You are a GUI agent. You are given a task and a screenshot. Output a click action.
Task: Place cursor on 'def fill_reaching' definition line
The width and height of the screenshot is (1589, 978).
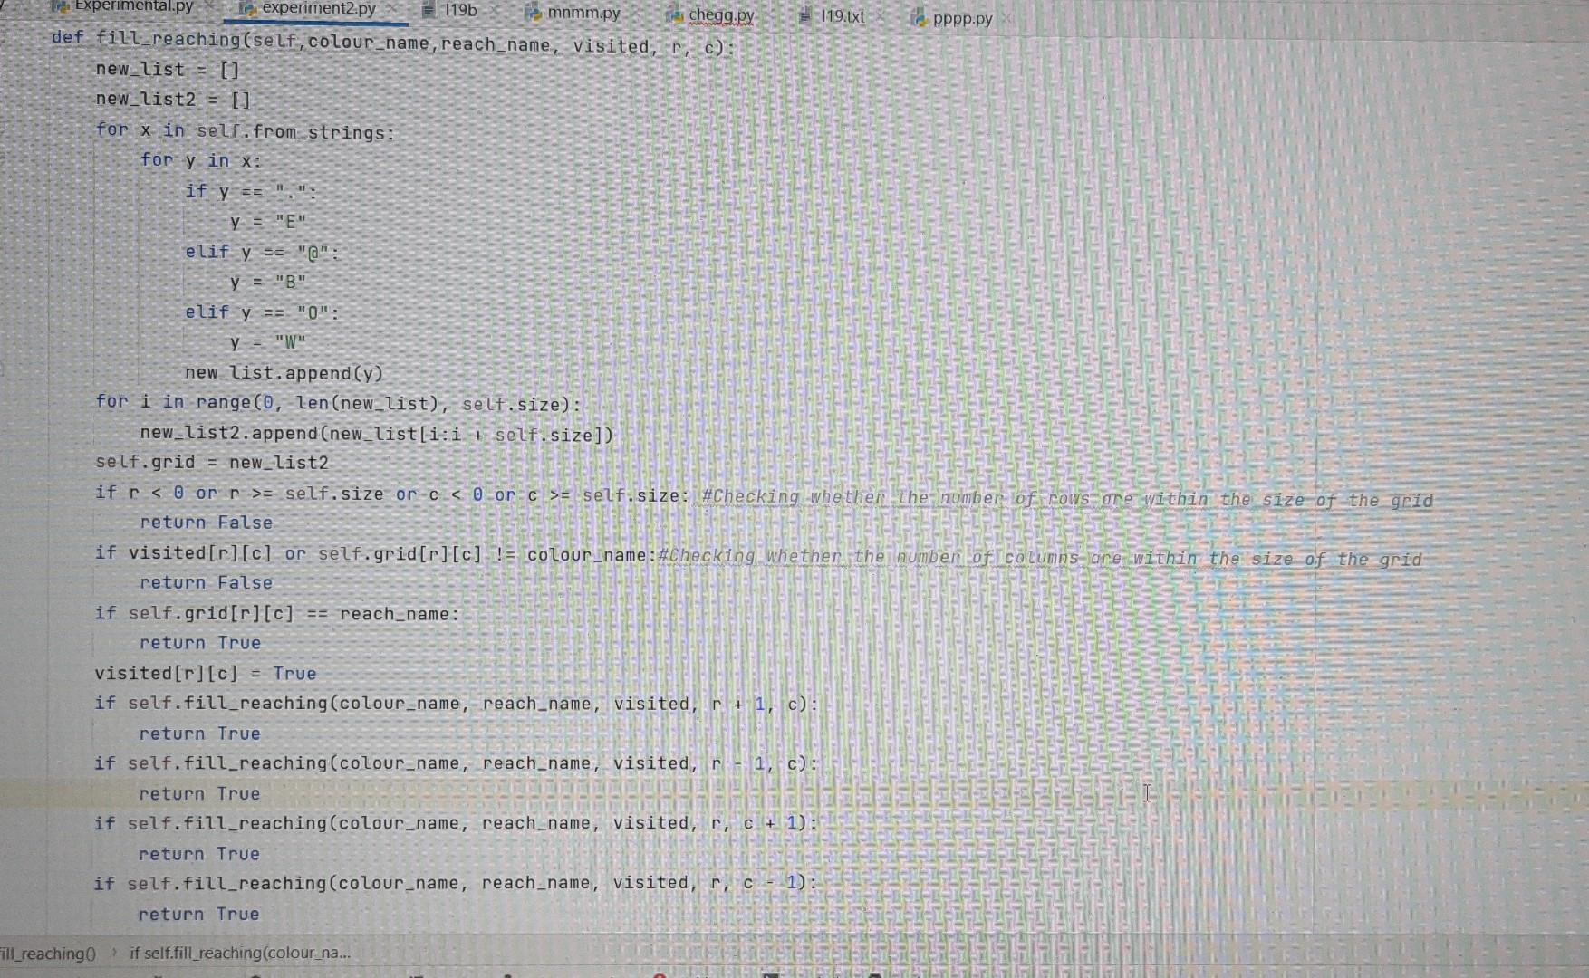(x=393, y=42)
